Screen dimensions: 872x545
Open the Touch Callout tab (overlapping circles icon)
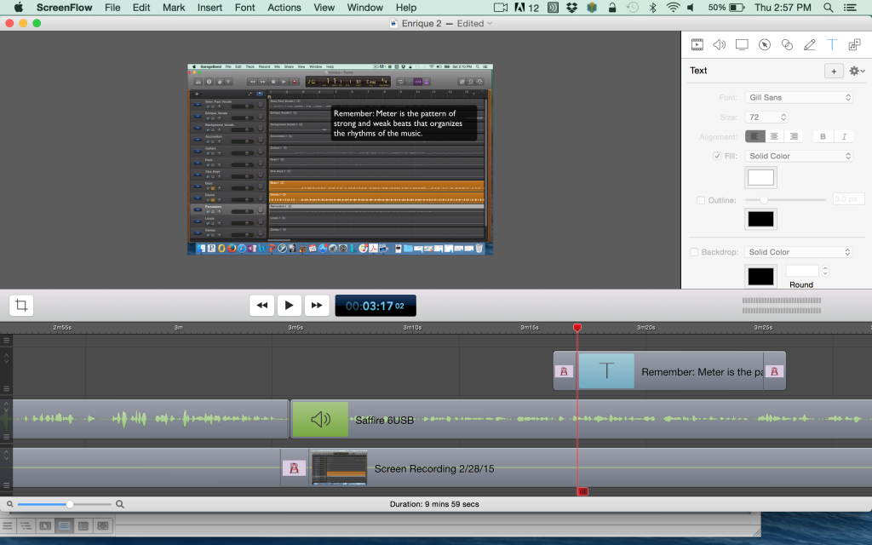(x=787, y=44)
